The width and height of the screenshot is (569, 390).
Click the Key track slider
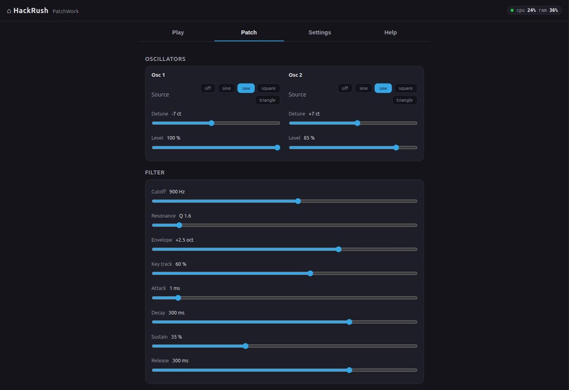pos(284,273)
